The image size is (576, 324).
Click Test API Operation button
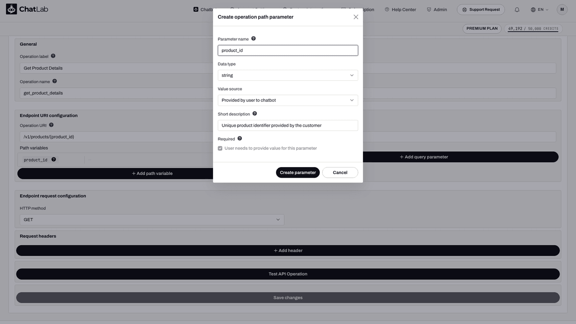pos(288,274)
